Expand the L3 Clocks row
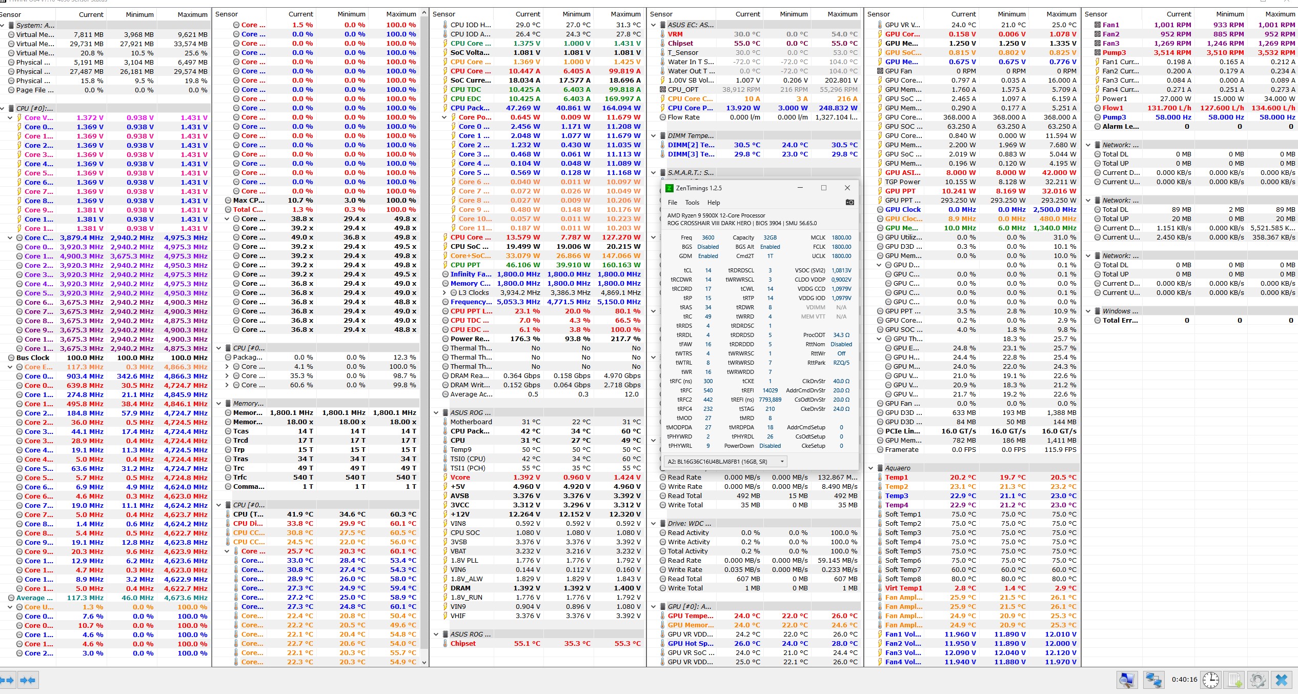 [444, 292]
